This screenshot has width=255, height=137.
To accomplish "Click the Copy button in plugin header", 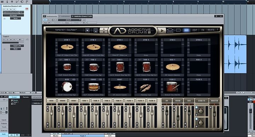I will 67,23.
